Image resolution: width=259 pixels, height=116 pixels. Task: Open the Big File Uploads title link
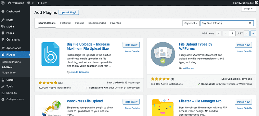88,47
